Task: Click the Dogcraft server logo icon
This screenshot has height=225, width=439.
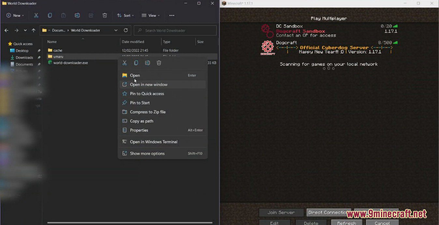Action: (268, 47)
